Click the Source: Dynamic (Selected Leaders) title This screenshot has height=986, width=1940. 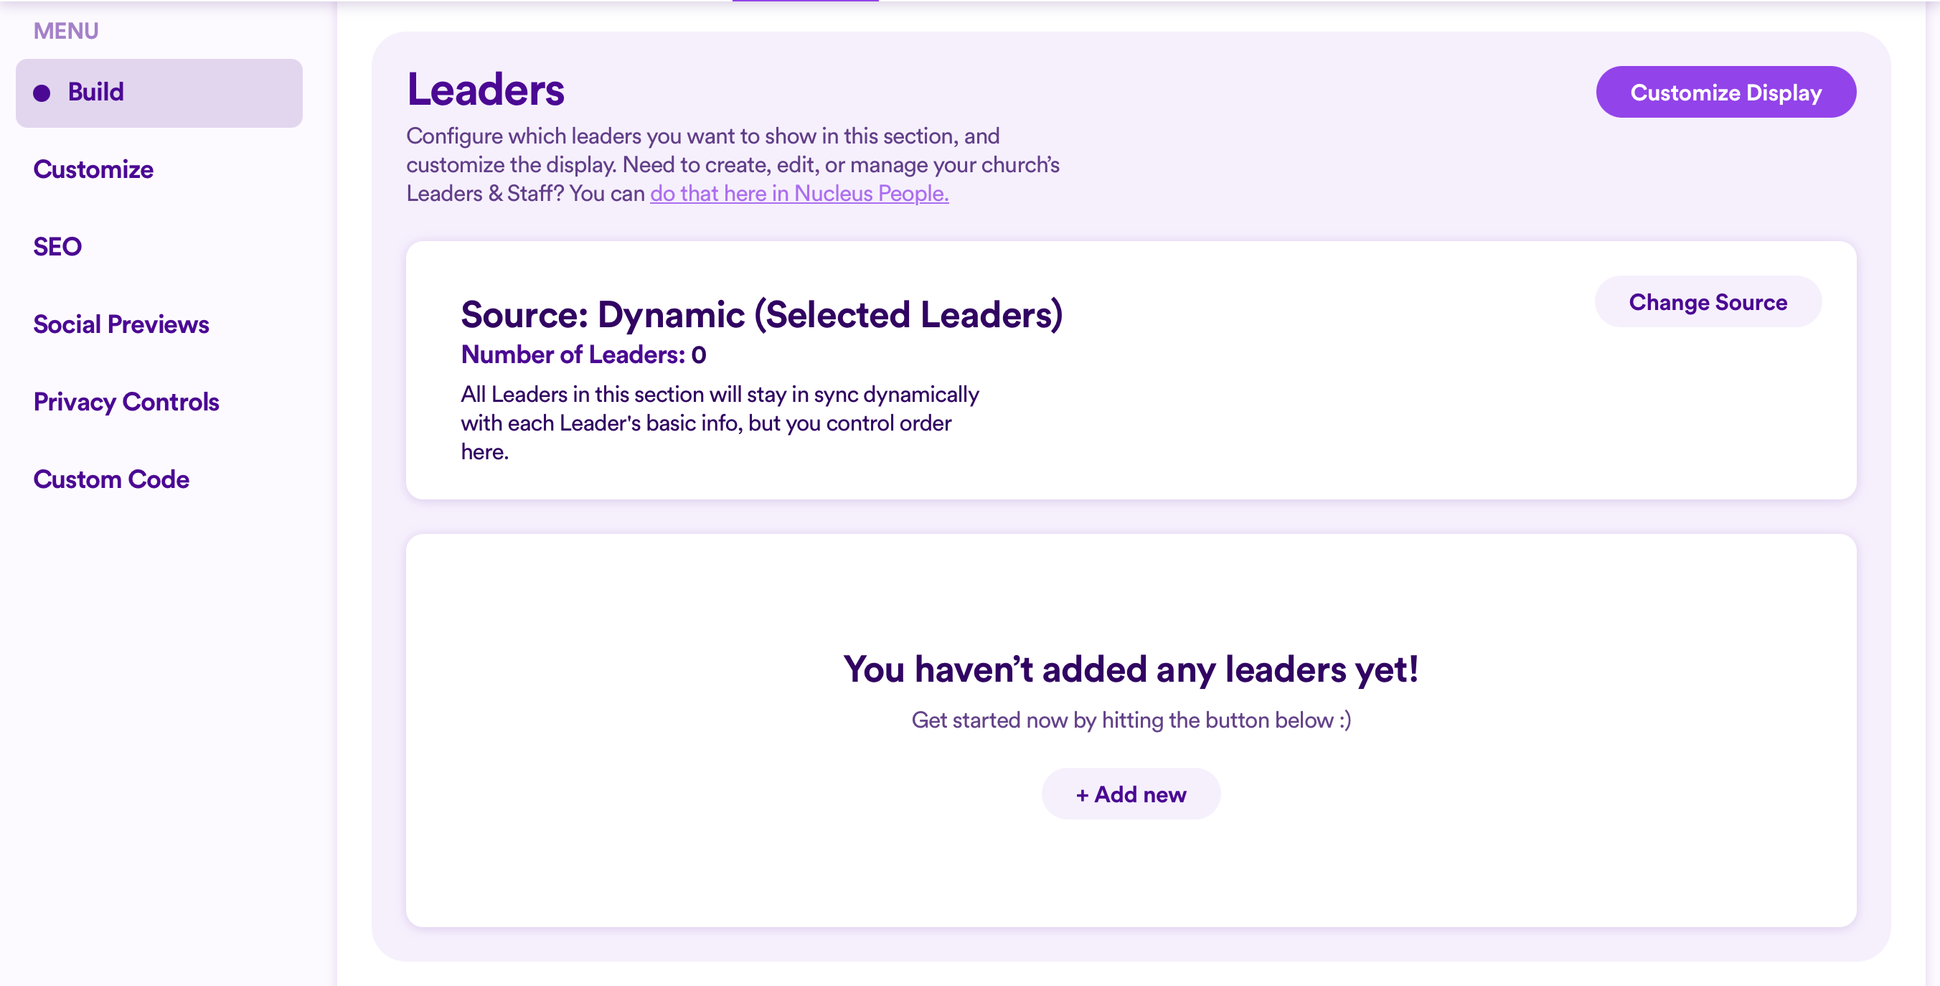coord(761,314)
